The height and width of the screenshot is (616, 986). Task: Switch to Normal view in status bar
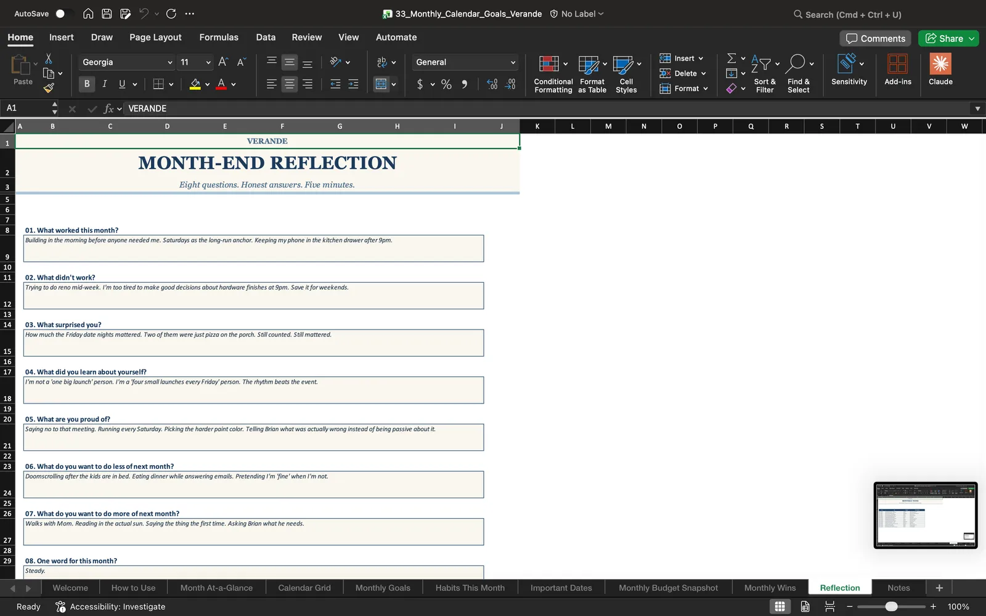780,607
